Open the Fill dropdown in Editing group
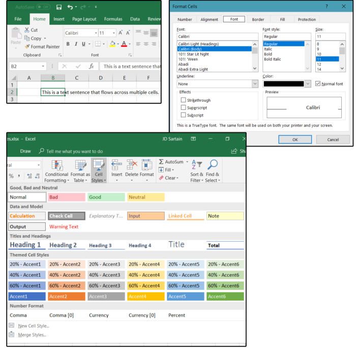 click(x=173, y=170)
